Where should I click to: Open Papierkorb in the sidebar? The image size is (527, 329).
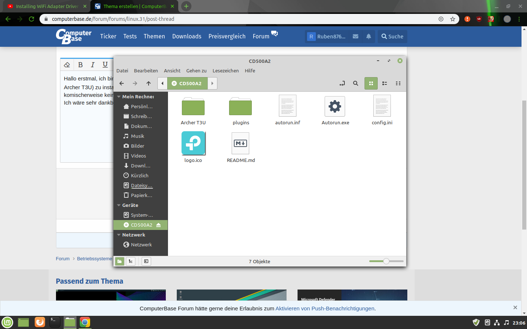[x=141, y=196]
